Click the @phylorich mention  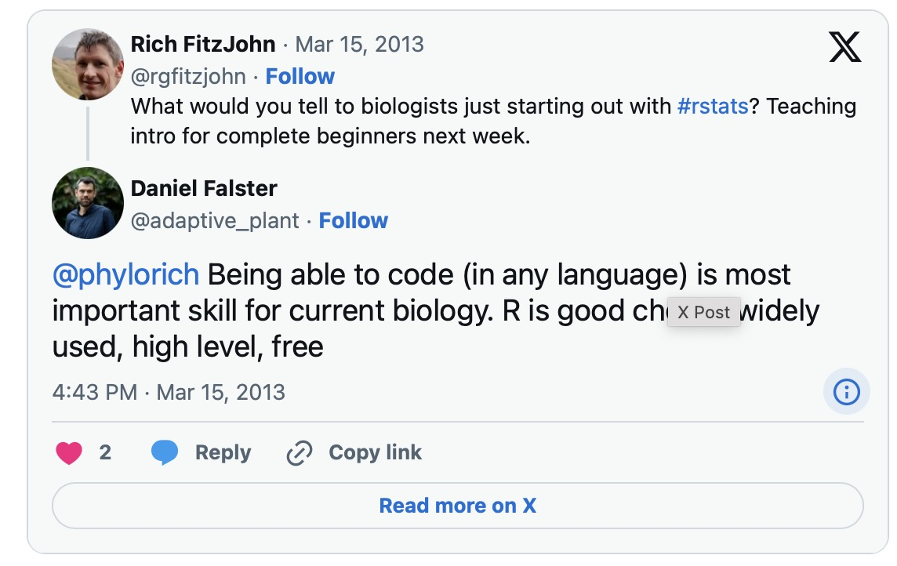coord(125,275)
